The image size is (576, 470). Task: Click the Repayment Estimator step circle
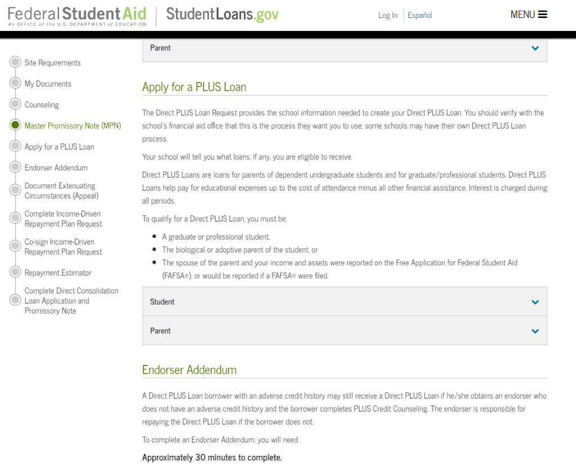[x=15, y=273]
